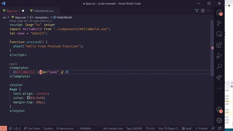Click the "bob123" string value
The image size is (233, 131).
pyautogui.click(x=38, y=33)
